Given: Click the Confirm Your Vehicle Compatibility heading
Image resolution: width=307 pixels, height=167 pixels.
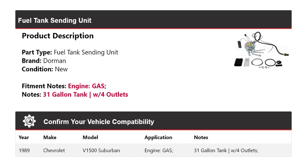Looking at the screenshot, I should coord(98,122).
